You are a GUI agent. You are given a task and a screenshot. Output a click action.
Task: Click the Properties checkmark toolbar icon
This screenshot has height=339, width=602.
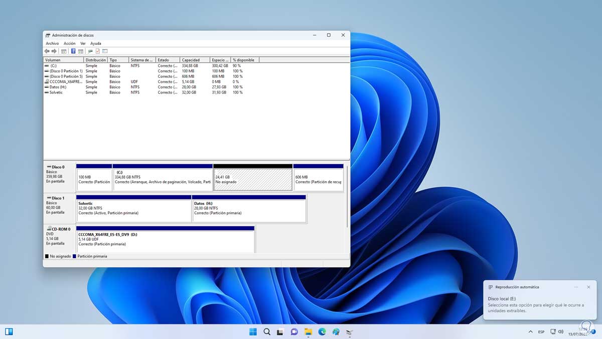pyautogui.click(x=97, y=51)
